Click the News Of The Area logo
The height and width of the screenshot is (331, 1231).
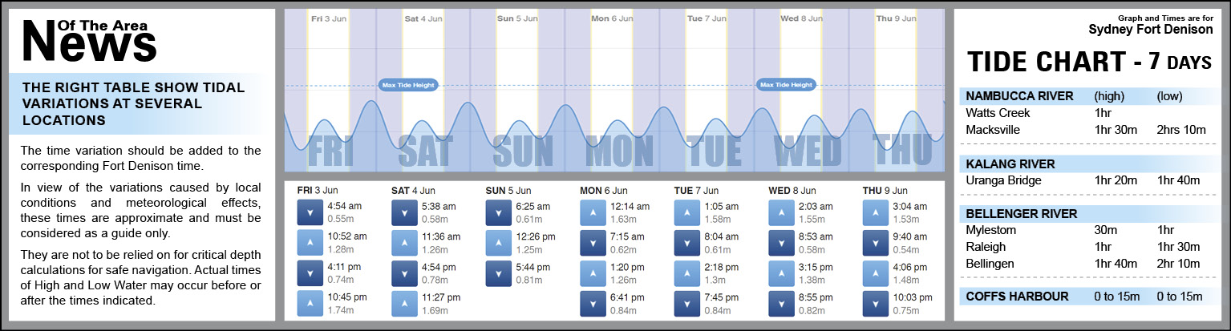pos(88,40)
